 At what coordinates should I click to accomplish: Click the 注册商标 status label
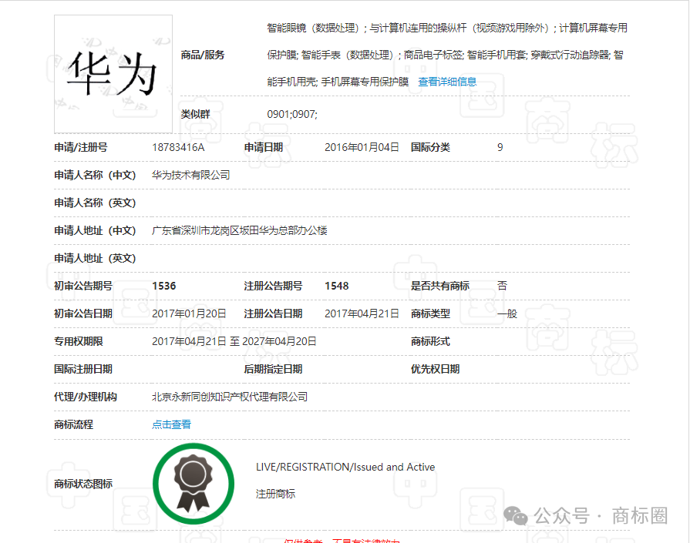click(275, 494)
